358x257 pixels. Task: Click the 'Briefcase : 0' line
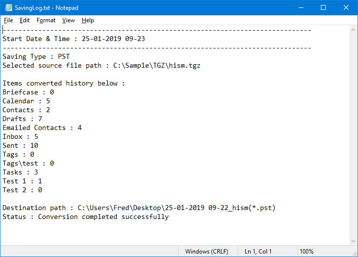click(28, 92)
